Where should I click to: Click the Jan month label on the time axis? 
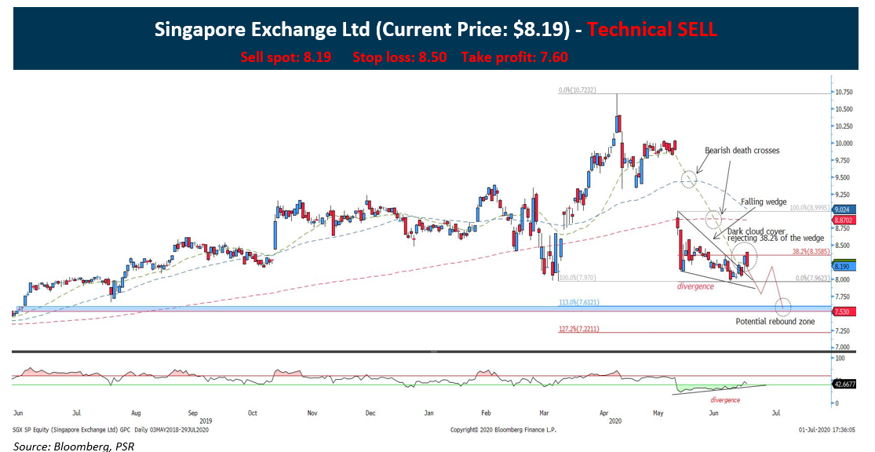coord(428,414)
